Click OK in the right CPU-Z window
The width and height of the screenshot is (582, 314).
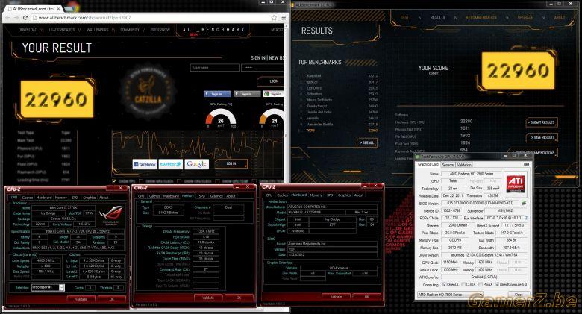tap(366, 297)
